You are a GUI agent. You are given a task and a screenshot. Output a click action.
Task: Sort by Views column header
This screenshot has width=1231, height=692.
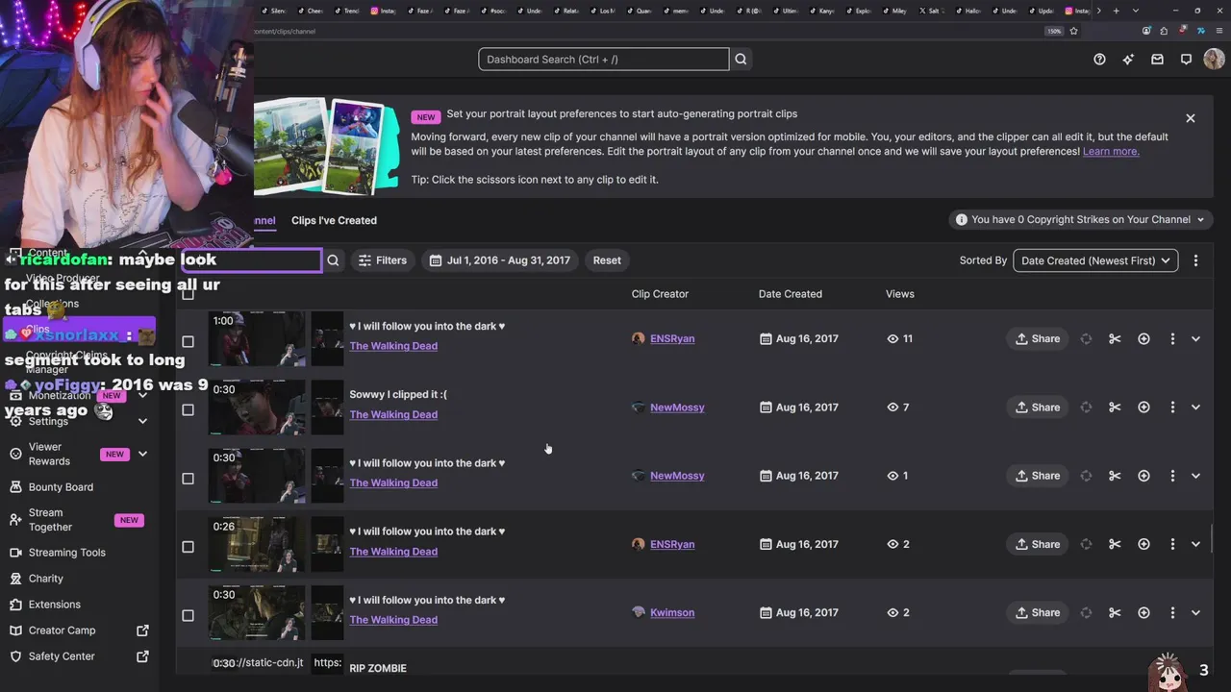coord(899,294)
